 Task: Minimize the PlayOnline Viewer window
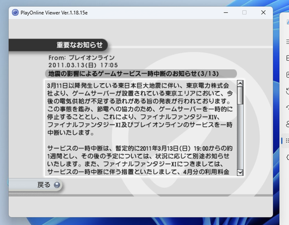click(226, 13)
